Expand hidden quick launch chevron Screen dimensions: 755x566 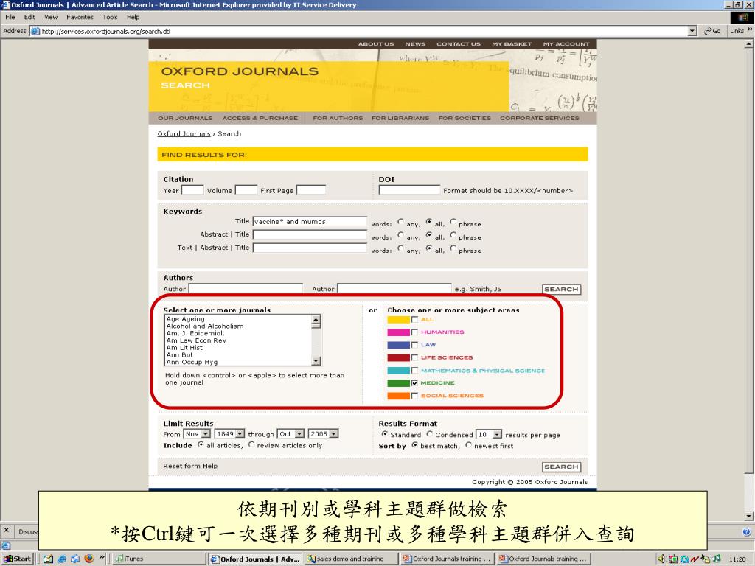[x=102, y=558]
